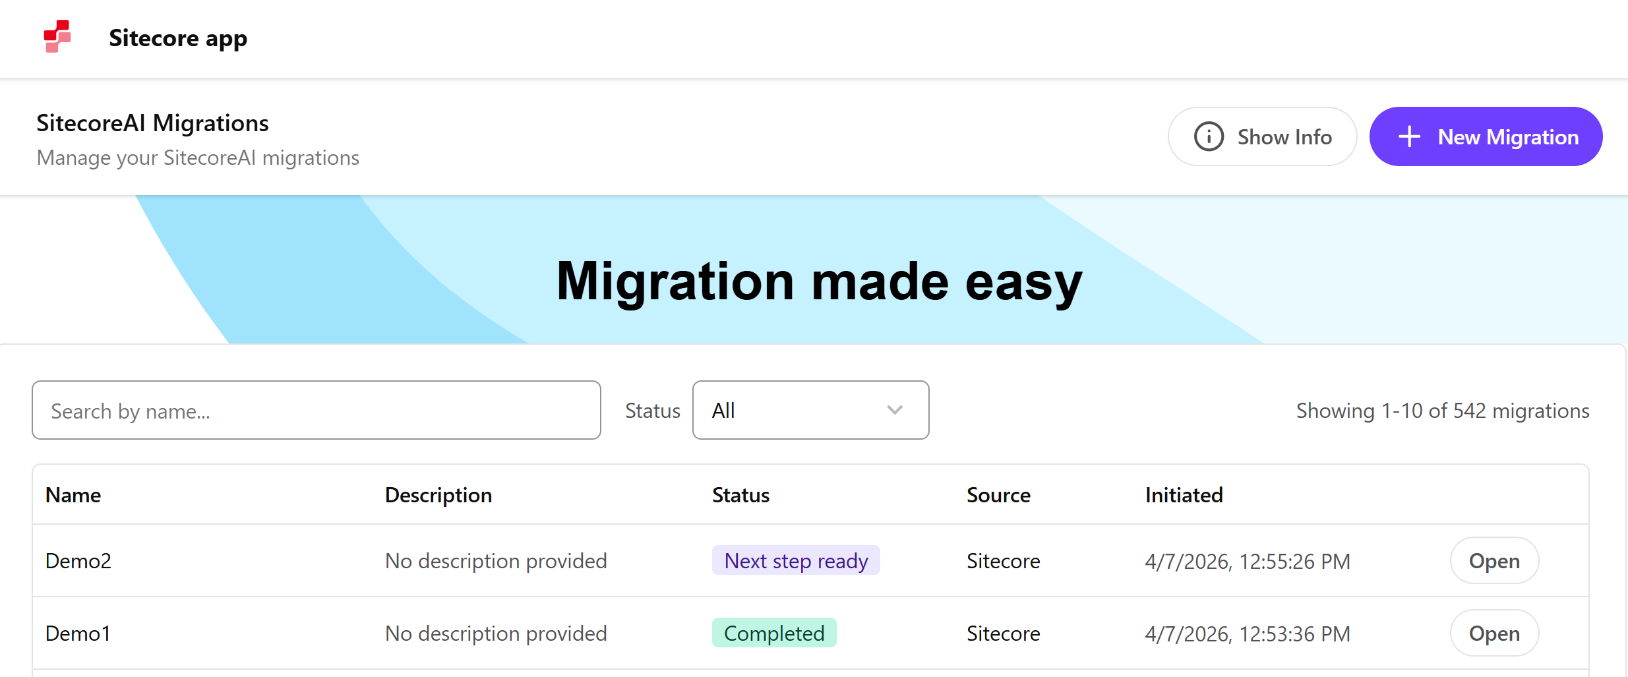Click the Completed status badge
The height and width of the screenshot is (677, 1628).
[774, 633]
